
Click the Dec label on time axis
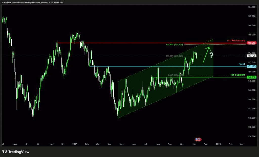click(205, 144)
